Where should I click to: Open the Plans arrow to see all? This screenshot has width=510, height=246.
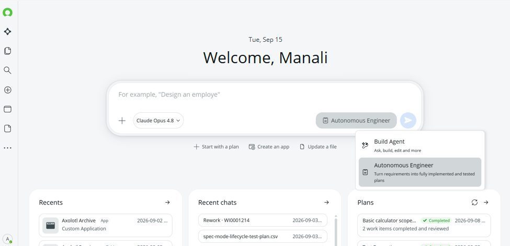[x=486, y=203]
